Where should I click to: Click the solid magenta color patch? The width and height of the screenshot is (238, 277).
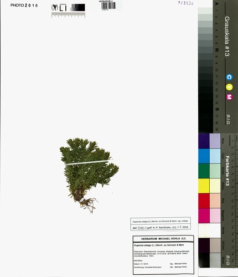[204, 216]
